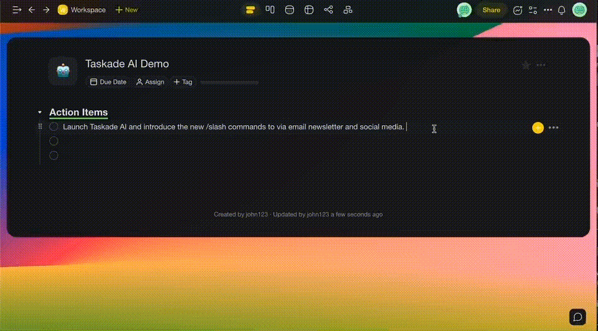Switch to the Board view icon

point(270,10)
